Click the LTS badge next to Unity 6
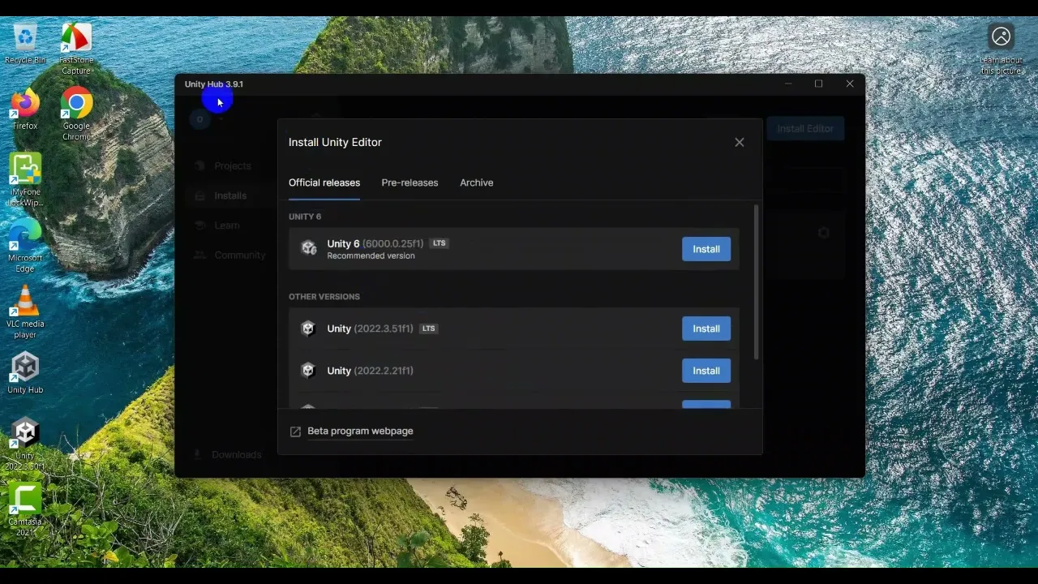 tap(439, 243)
